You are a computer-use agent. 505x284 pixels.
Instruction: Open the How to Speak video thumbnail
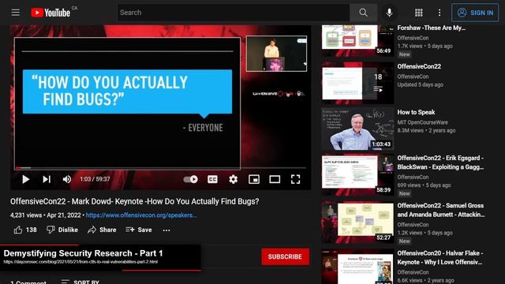357,129
